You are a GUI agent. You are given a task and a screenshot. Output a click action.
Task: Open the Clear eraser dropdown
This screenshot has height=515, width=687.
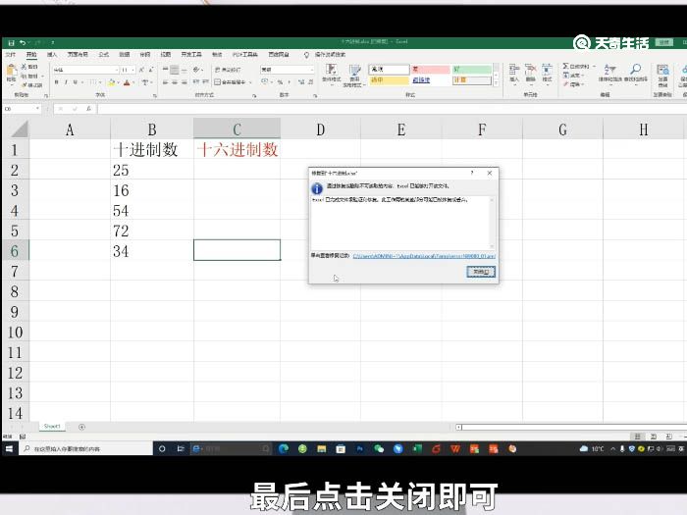tap(573, 84)
